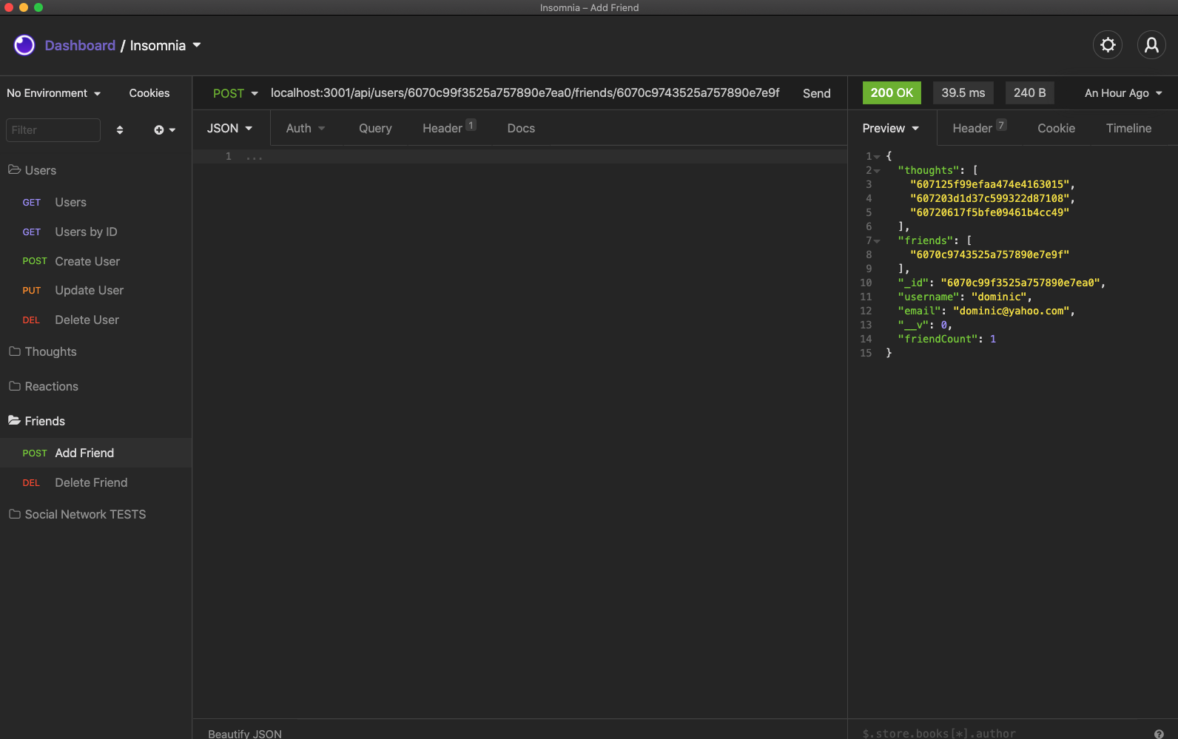This screenshot has width=1178, height=739.
Task: Open the Cookies manager
Action: tap(149, 93)
